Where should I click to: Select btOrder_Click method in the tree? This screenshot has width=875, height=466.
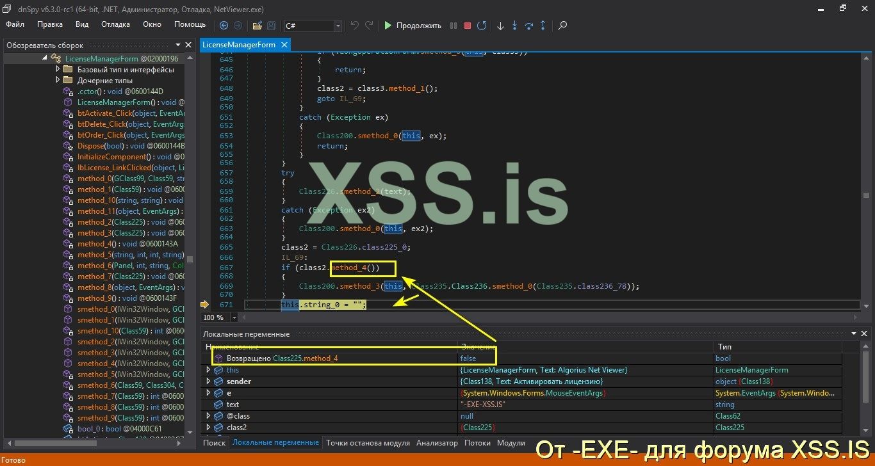[131, 134]
